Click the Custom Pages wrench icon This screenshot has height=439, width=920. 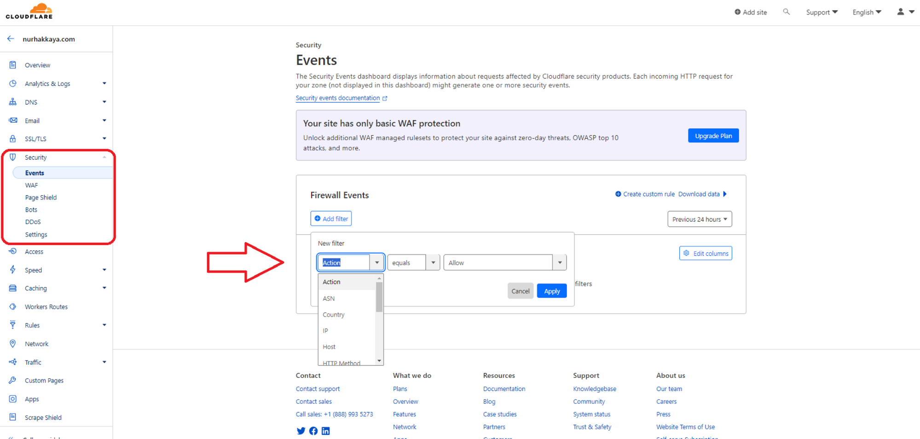[13, 380]
